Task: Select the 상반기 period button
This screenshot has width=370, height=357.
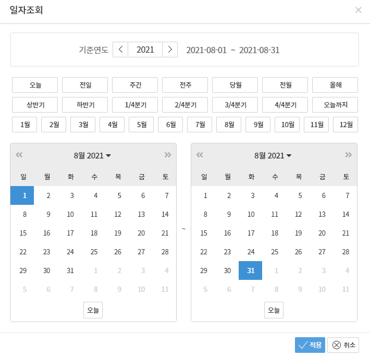Action: (x=35, y=105)
